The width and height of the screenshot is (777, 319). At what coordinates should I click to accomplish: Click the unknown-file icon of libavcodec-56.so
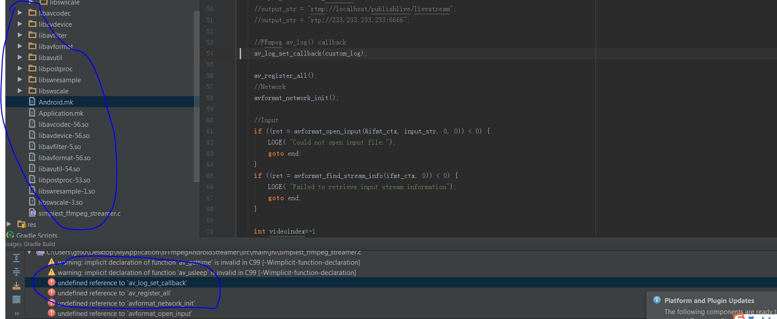32,124
